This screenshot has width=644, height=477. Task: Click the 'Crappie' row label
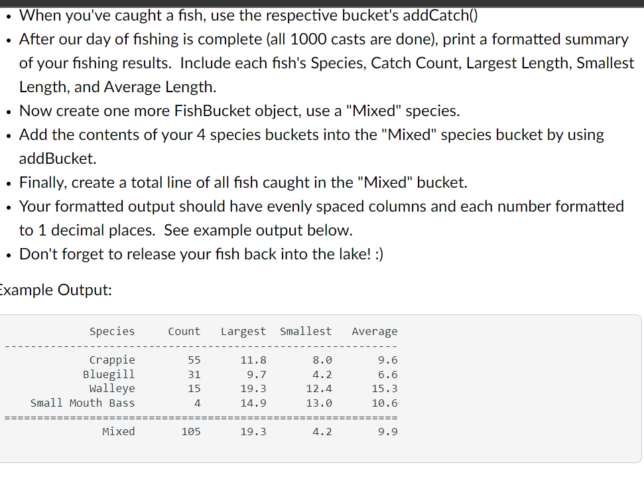(112, 360)
